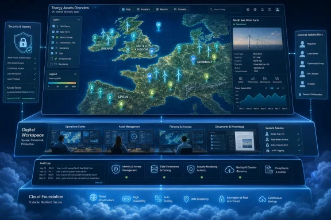Open the Security Monitoring & Alerts shield icon

(x=191, y=169)
